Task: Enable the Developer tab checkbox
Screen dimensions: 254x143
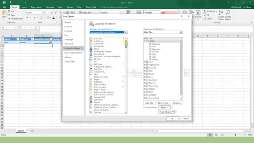Action: click(x=147, y=80)
